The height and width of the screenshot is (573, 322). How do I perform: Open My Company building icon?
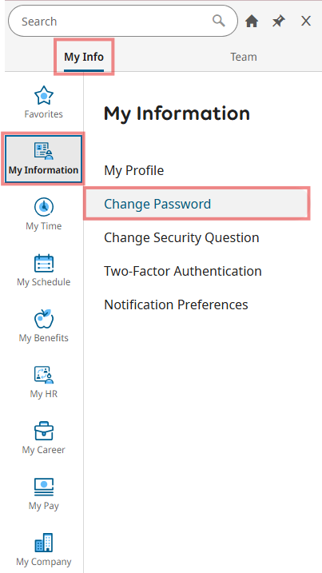tap(44, 543)
